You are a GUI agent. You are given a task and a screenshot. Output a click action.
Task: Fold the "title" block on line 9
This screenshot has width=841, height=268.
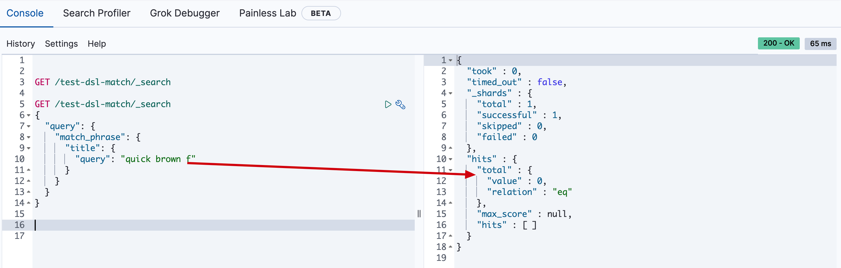[29, 148]
